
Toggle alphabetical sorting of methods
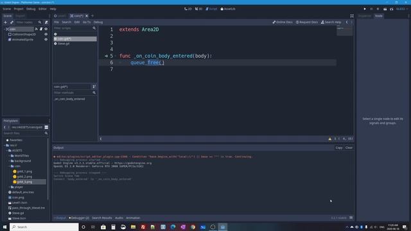[94, 87]
